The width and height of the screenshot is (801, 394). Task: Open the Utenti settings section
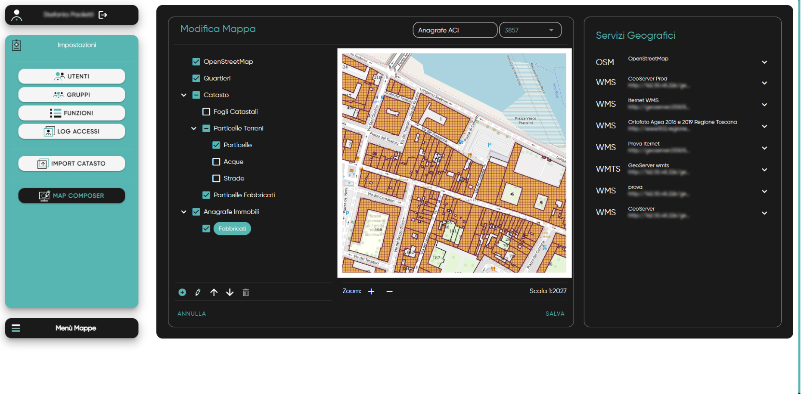(x=71, y=76)
